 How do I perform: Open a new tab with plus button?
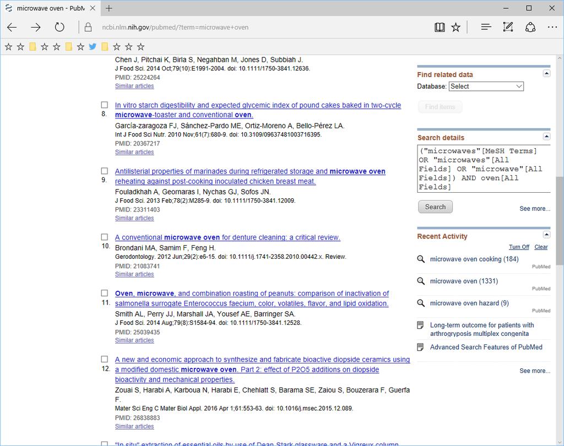click(x=109, y=8)
